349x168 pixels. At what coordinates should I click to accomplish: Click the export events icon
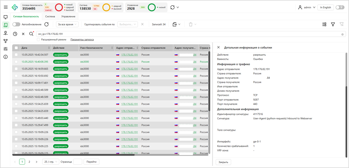pyautogui.click(x=175, y=24)
